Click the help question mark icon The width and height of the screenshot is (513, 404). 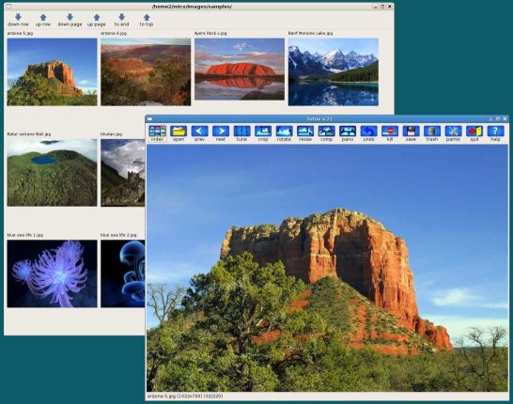(x=495, y=133)
